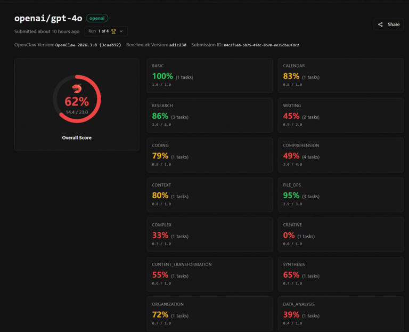This screenshot has width=409, height=332.
Task: Click the chevron arrow in run selector
Action: tap(121, 31)
